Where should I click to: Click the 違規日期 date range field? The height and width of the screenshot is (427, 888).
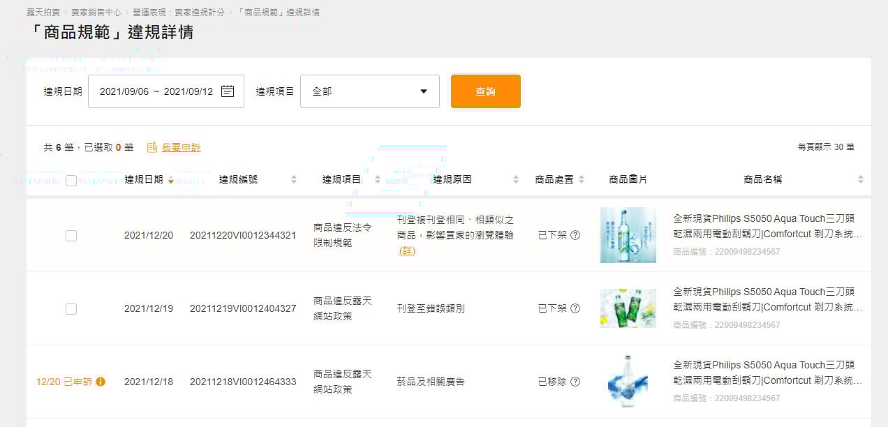pyautogui.click(x=156, y=91)
